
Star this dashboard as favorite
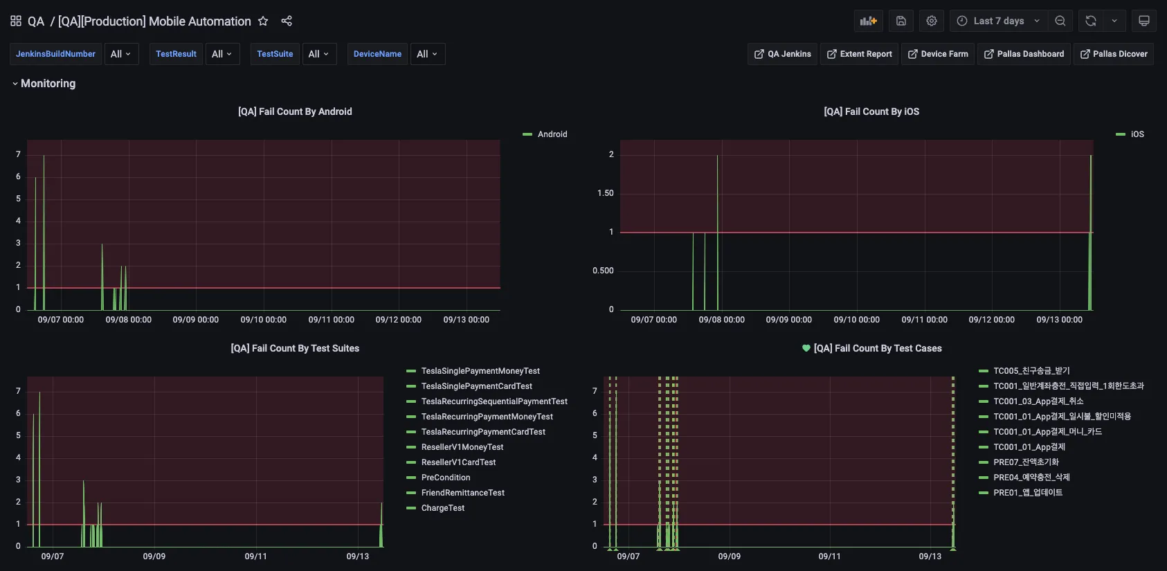[263, 21]
